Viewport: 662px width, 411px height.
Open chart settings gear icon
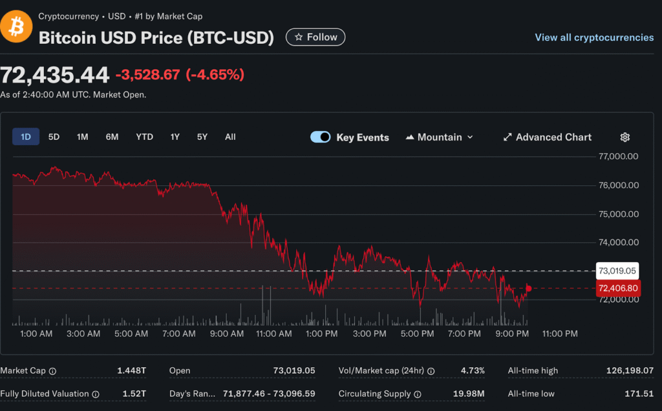(x=625, y=137)
